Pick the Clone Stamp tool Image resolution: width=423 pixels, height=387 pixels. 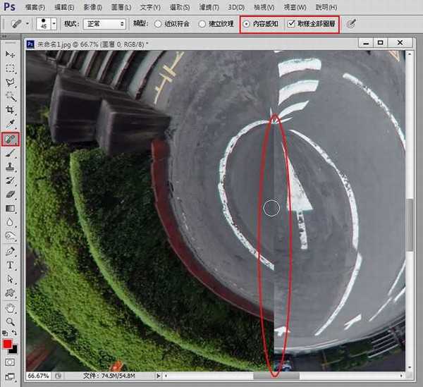click(x=11, y=167)
